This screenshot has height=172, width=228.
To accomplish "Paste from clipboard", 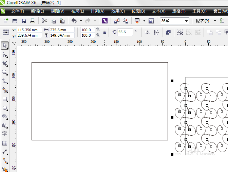I will 62,21.
